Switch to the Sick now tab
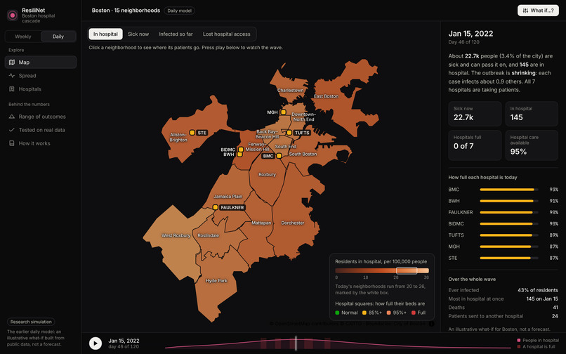 (x=138, y=34)
